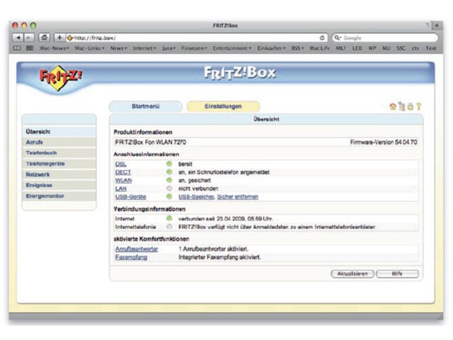The image size is (453, 340).
Task: Click '1 Anrufbeantworter aktiviert.' text
Action: pyautogui.click(x=213, y=249)
